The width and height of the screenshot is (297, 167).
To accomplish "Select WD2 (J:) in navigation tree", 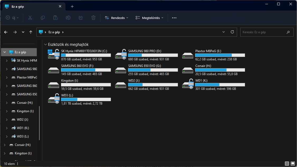I will (20, 120).
